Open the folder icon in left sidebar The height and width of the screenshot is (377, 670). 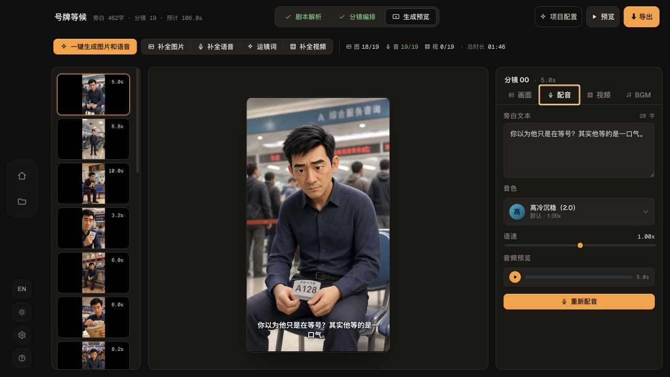point(22,202)
